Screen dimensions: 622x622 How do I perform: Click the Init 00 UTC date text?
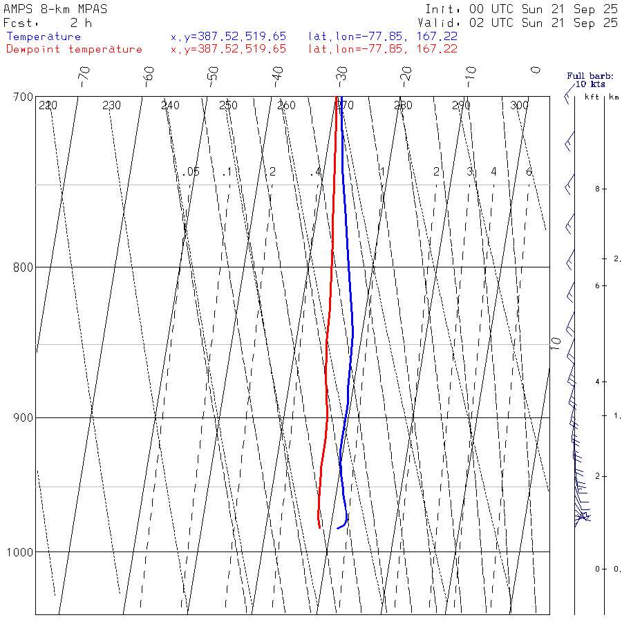point(521,9)
